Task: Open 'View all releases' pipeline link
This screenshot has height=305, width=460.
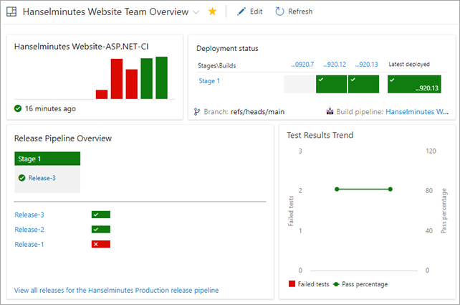Action: (117, 291)
